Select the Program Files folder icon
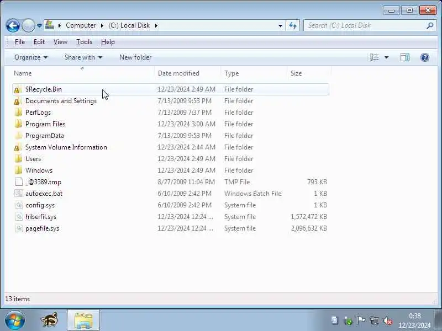The height and width of the screenshot is (331, 442). click(x=18, y=124)
